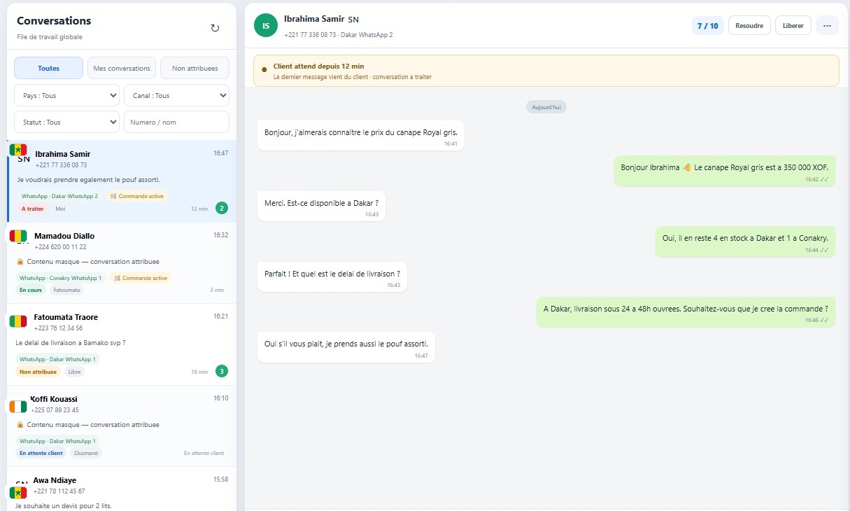Click the lock icon in Koffi Kouassi's preview
850x511 pixels.
[20, 425]
